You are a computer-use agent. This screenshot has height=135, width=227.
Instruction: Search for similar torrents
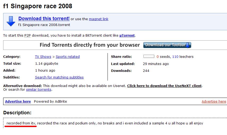38,89
